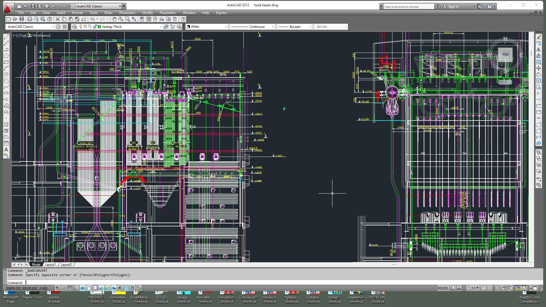546x307 pixels.
Task: Select the Multiline Text tool
Action: coord(6,150)
